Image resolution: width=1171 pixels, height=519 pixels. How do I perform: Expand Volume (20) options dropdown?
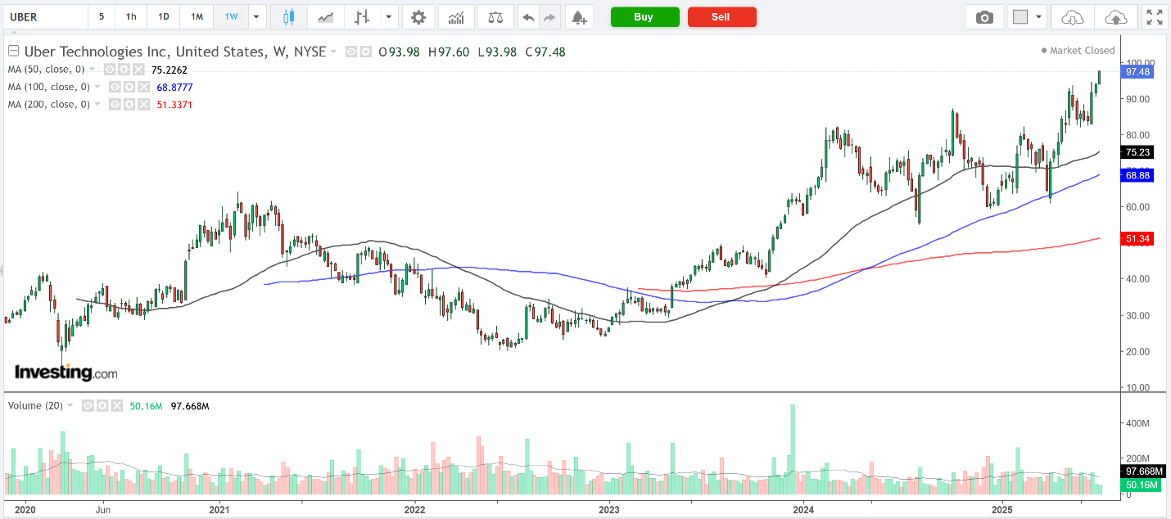(x=70, y=405)
